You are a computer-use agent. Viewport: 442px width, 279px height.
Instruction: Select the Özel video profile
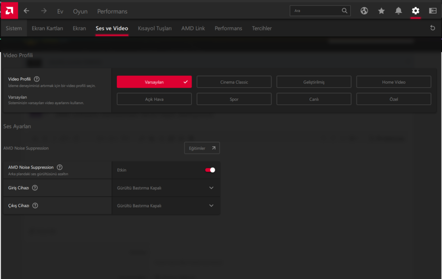tap(393, 99)
